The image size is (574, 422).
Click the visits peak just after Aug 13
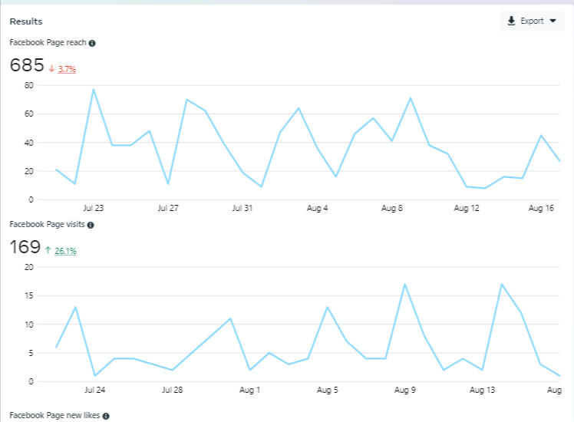point(501,285)
